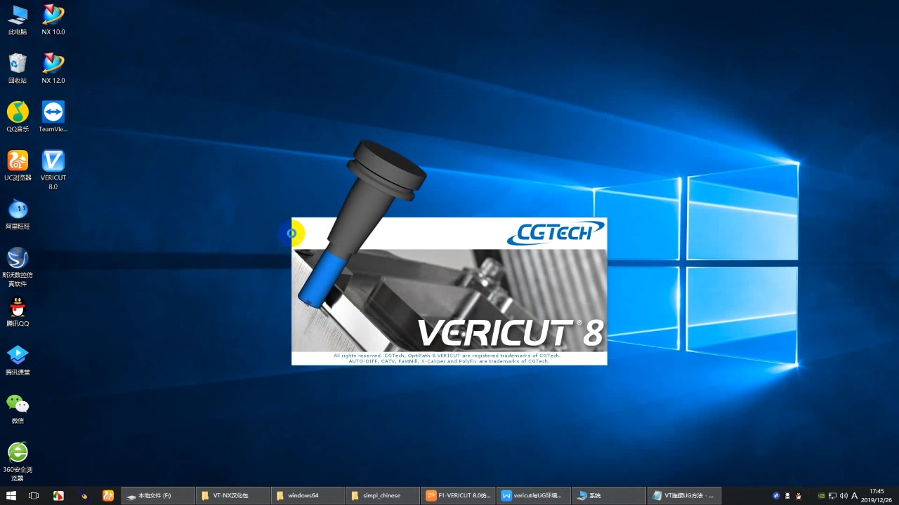Open Aliwangwang from the desktop
Screen dimensions: 899x505
(18, 210)
